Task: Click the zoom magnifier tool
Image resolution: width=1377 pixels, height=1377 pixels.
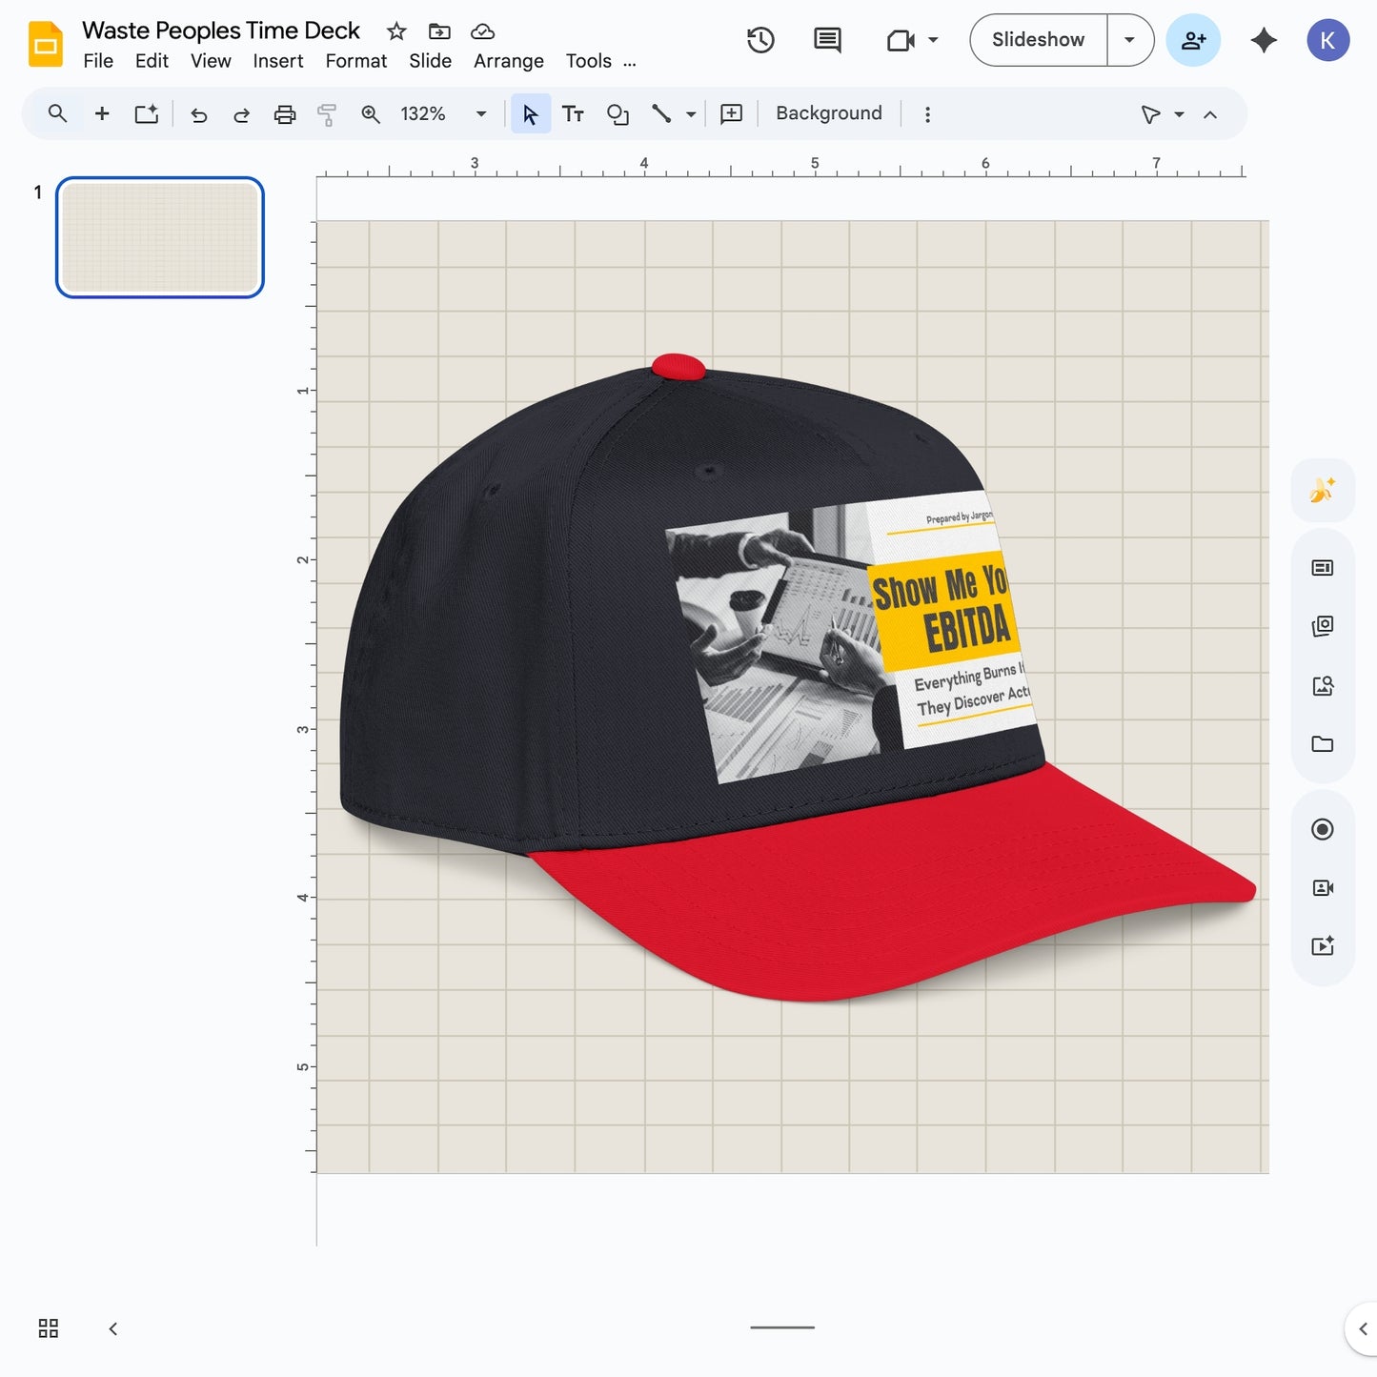Action: pos(371,115)
